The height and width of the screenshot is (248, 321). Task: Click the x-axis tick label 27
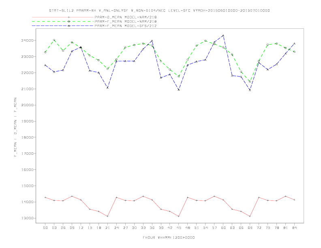click(125, 228)
